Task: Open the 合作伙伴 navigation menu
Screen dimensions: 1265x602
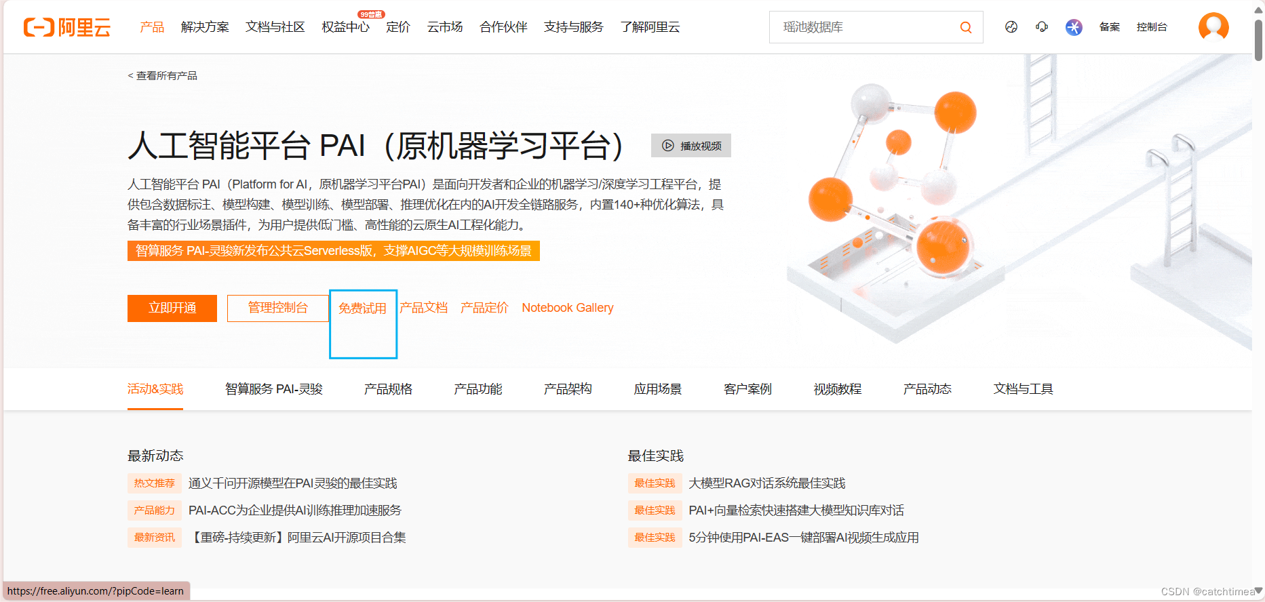Action: tap(503, 27)
